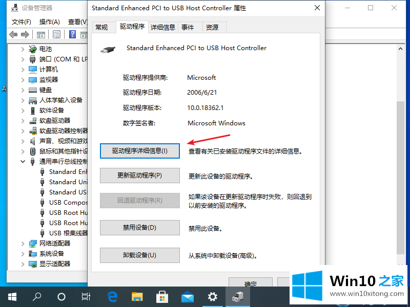Expand the 计算机 tree node
The image size is (410, 307).
click(23, 70)
